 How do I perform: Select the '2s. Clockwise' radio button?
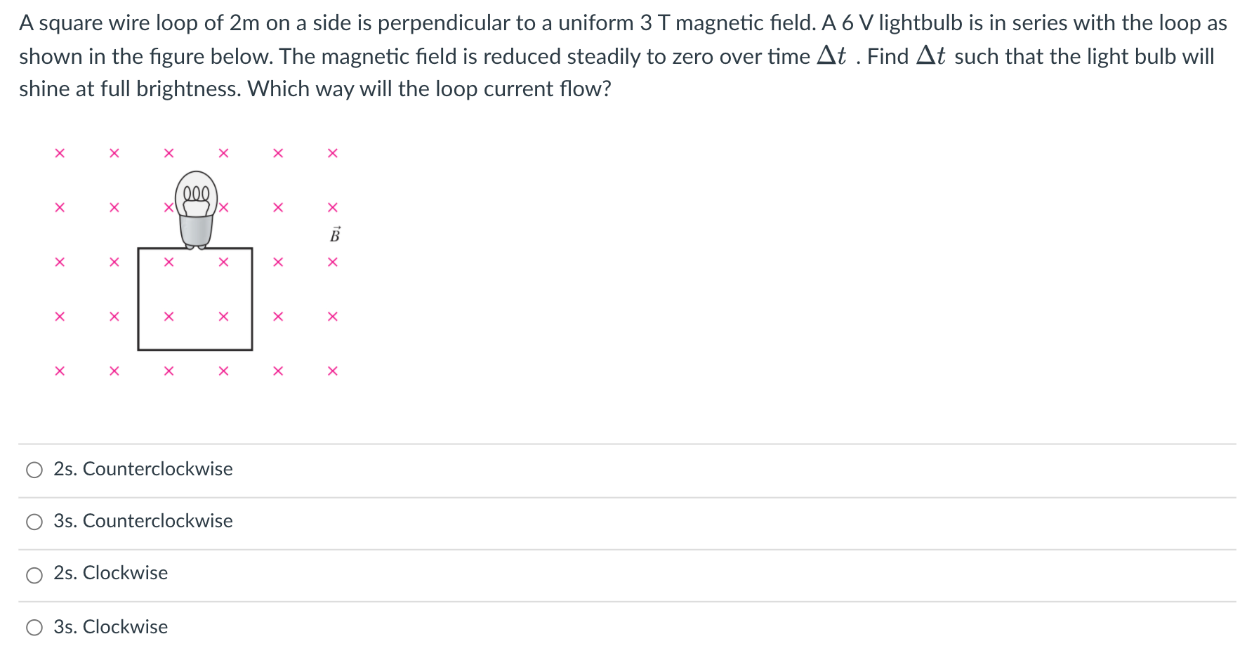34,574
